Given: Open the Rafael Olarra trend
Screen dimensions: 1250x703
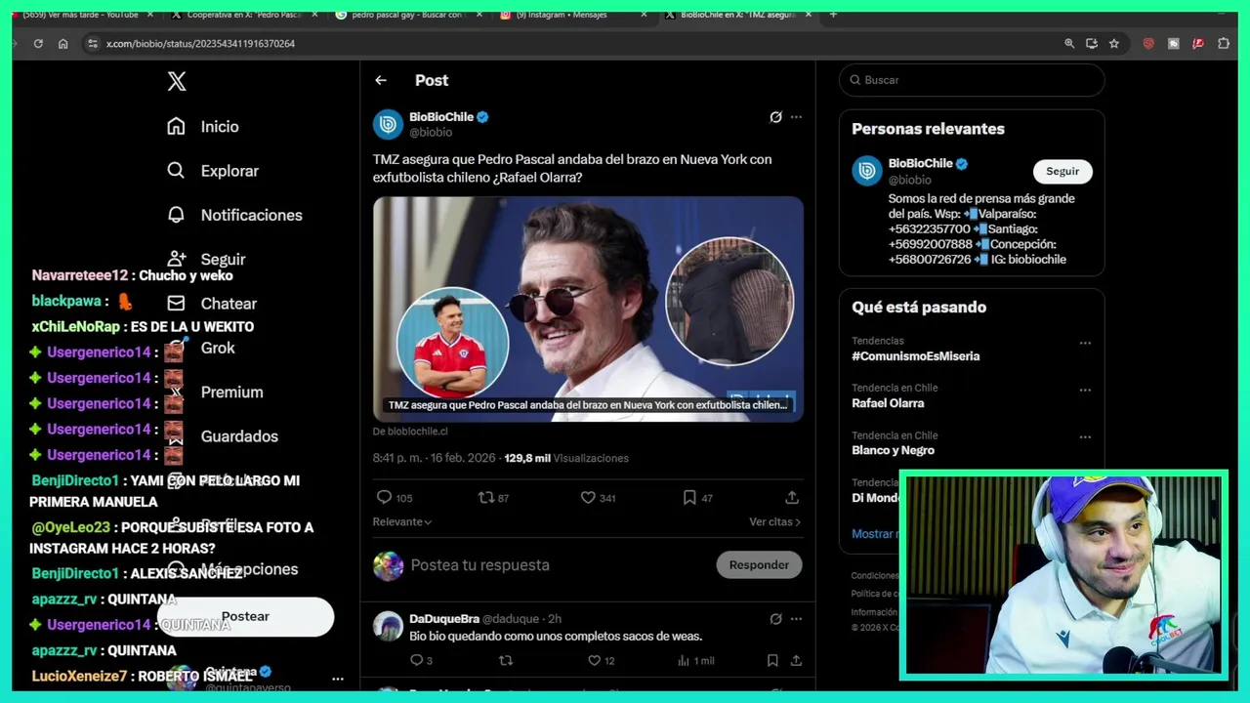Looking at the screenshot, I should click(888, 403).
